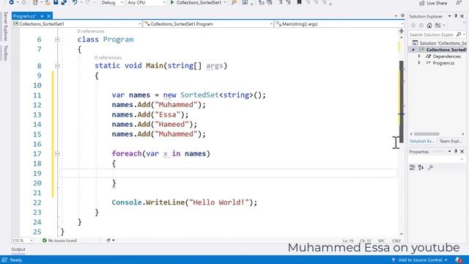This screenshot has width=469, height=264.
Task: Click the Save All toolbar icon
Action: pos(64,2)
